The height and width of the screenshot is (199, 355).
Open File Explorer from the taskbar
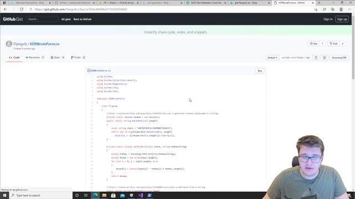[x=104, y=195]
